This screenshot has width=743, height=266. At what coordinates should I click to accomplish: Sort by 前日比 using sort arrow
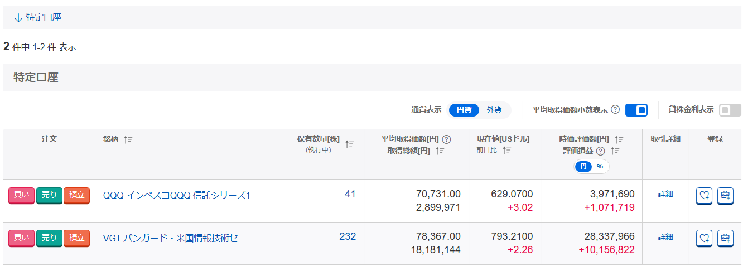pos(506,150)
